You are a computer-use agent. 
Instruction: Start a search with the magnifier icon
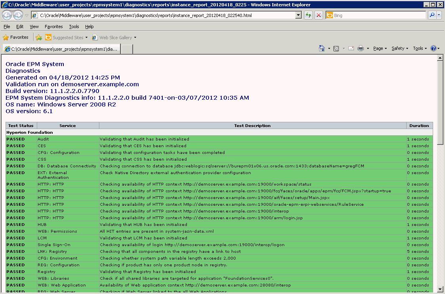[432, 15]
